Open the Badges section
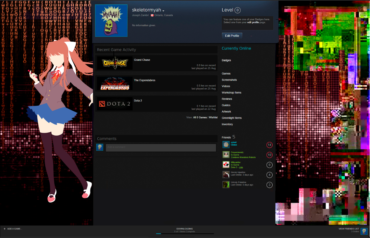The image size is (370, 238). (x=226, y=60)
